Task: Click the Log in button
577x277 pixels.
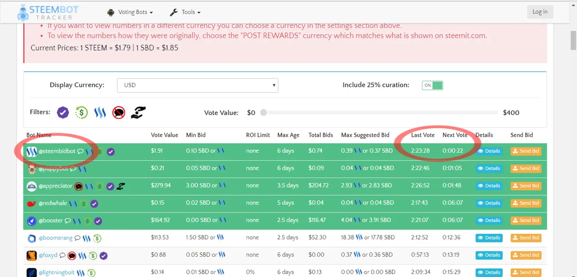Action: click(540, 12)
